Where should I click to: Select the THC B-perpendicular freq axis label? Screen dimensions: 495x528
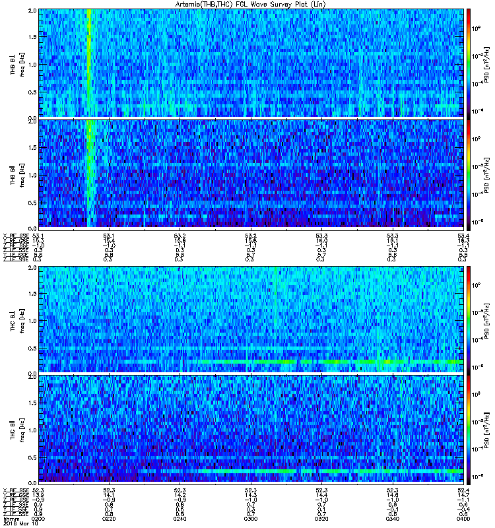[x=18, y=321]
